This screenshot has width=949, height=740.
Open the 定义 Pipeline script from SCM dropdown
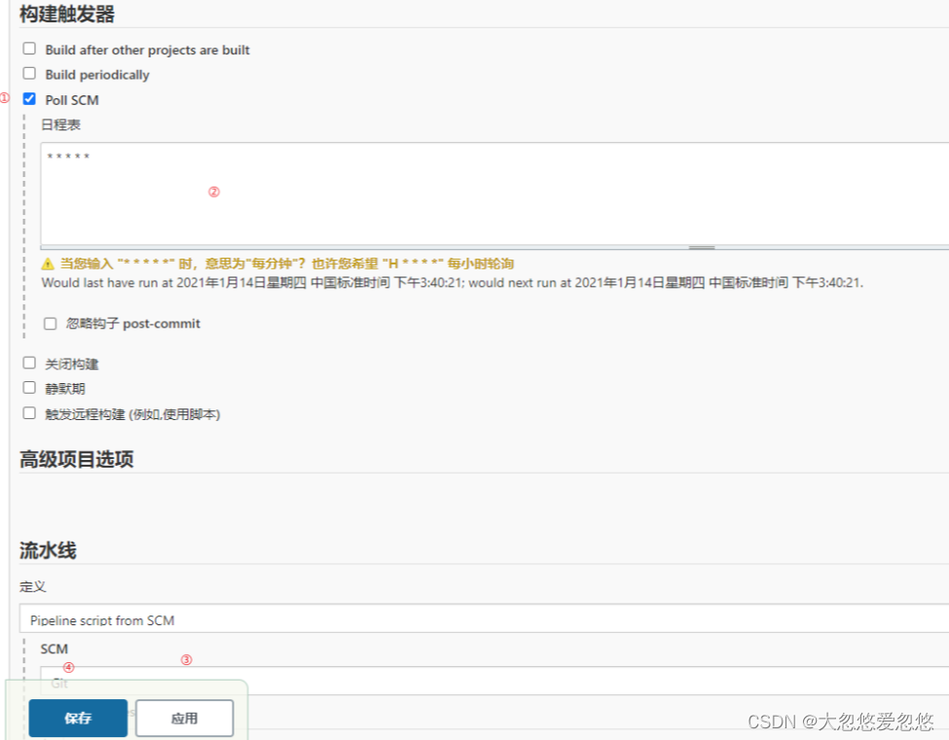tap(484, 618)
